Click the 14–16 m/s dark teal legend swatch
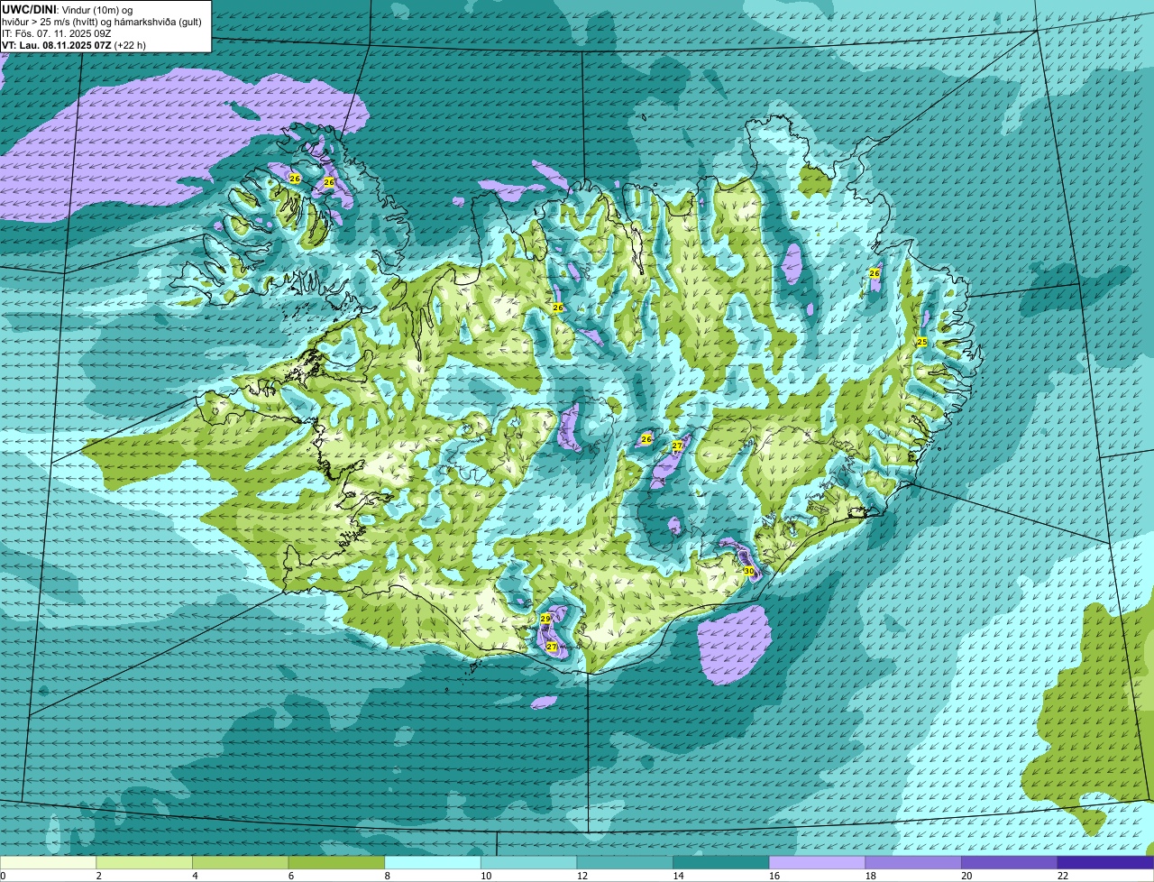The image size is (1154, 882). [x=720, y=862]
